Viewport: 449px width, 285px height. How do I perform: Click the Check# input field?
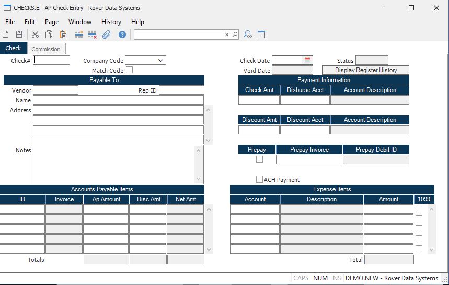pyautogui.click(x=52, y=60)
